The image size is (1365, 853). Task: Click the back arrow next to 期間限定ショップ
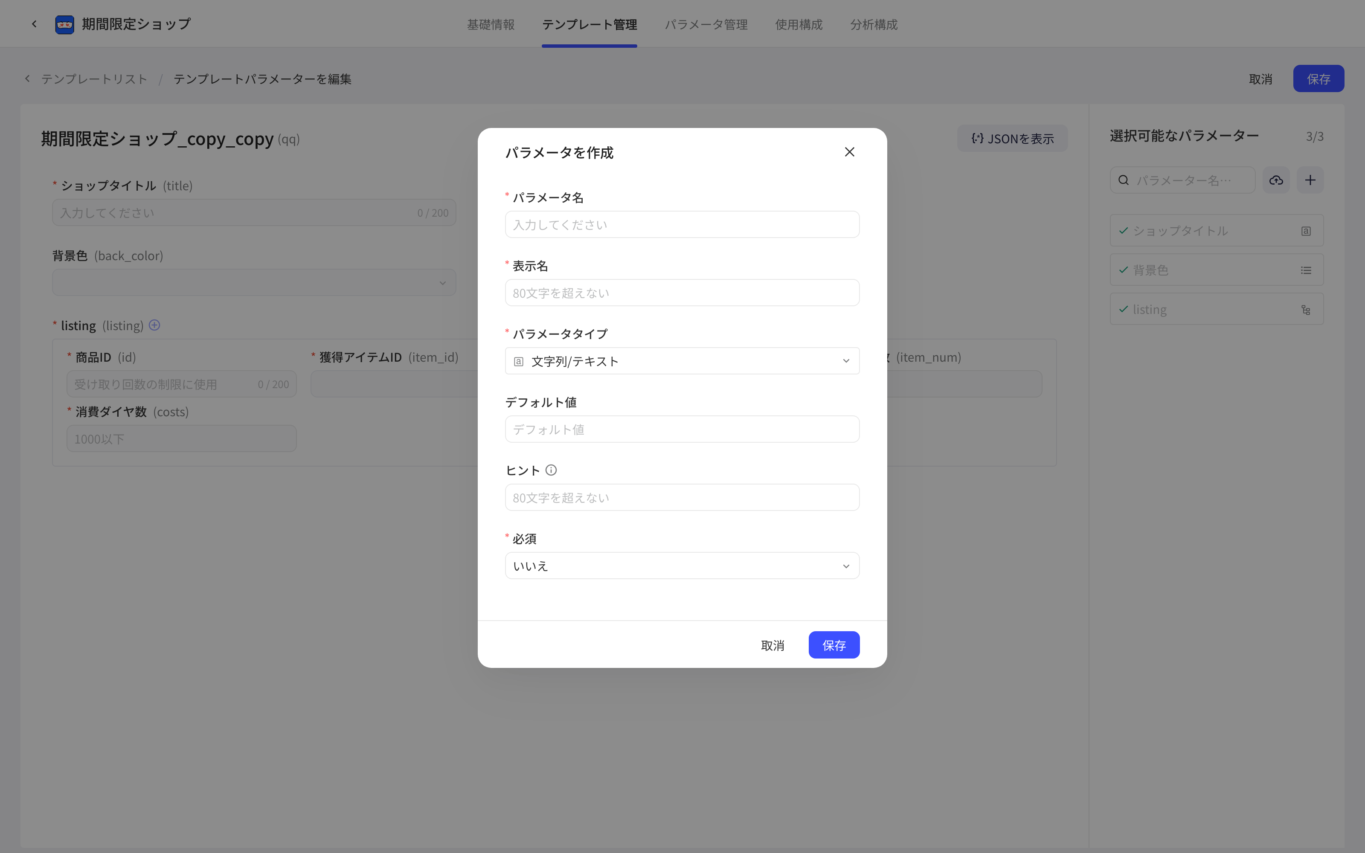pos(35,24)
